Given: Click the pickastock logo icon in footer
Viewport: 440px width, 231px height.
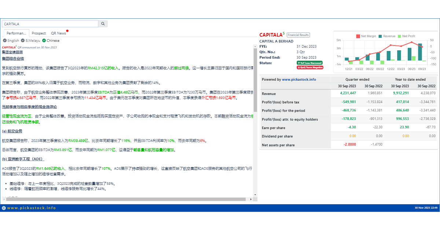Looking at the screenshot, I should [x=4, y=208].
